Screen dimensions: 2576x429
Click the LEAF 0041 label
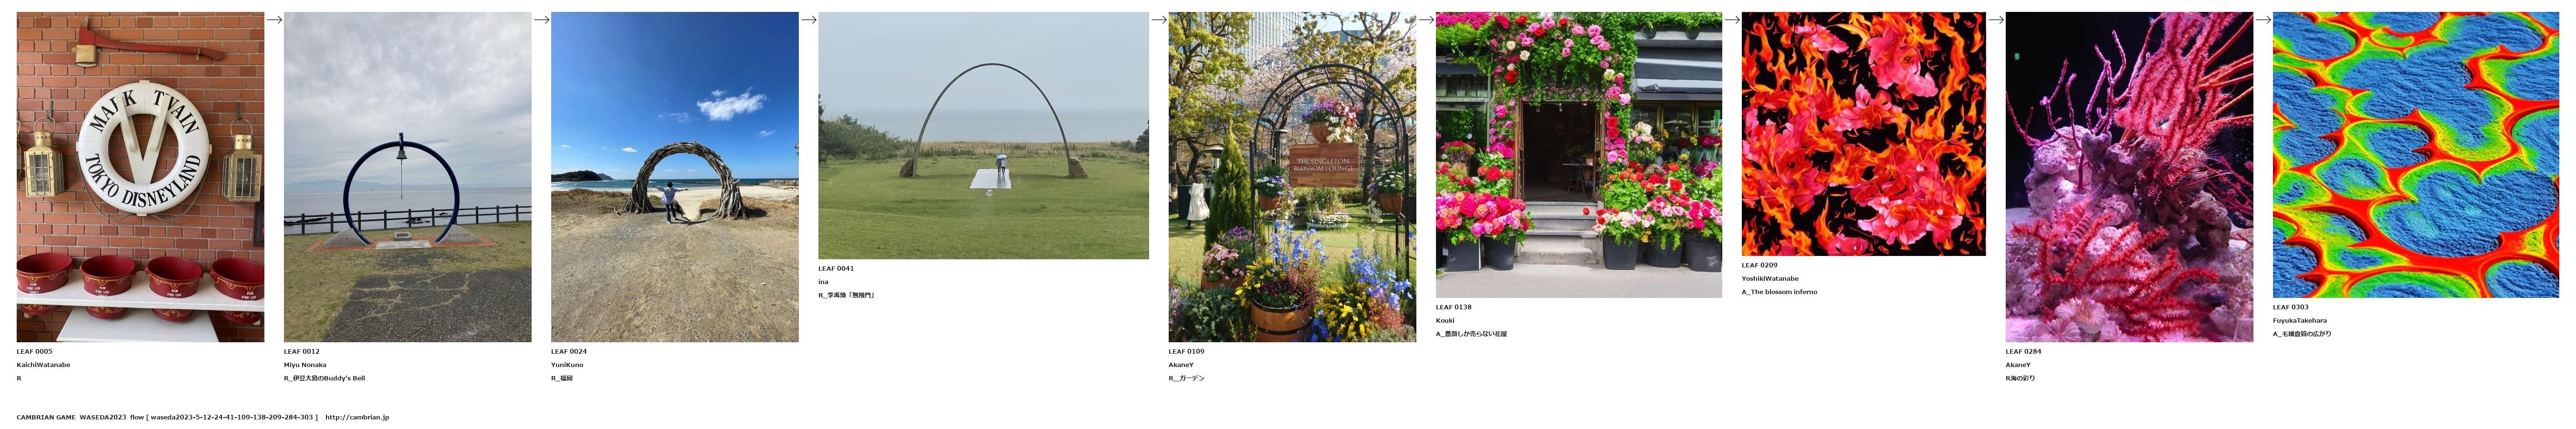point(836,268)
